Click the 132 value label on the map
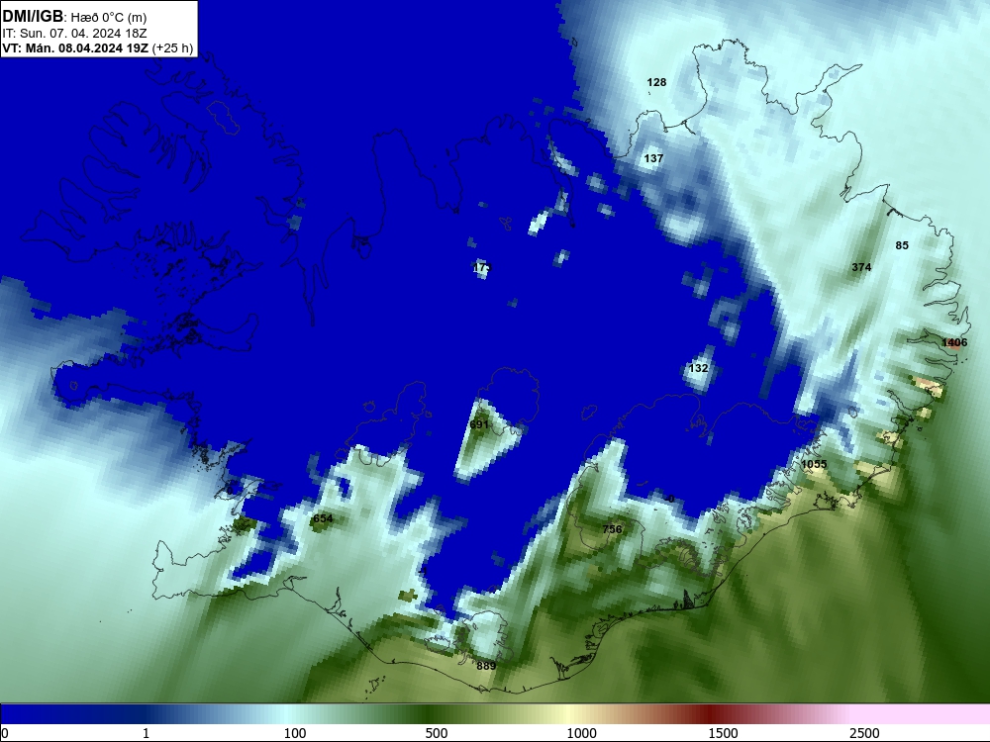This screenshot has height=742, width=990. (698, 368)
